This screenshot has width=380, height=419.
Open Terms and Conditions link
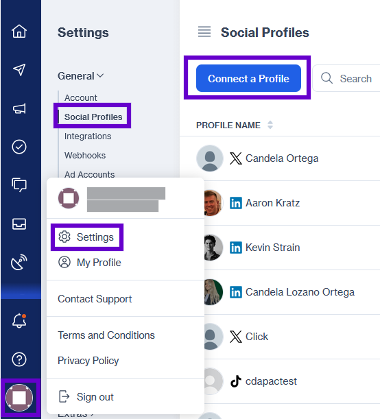pos(106,335)
